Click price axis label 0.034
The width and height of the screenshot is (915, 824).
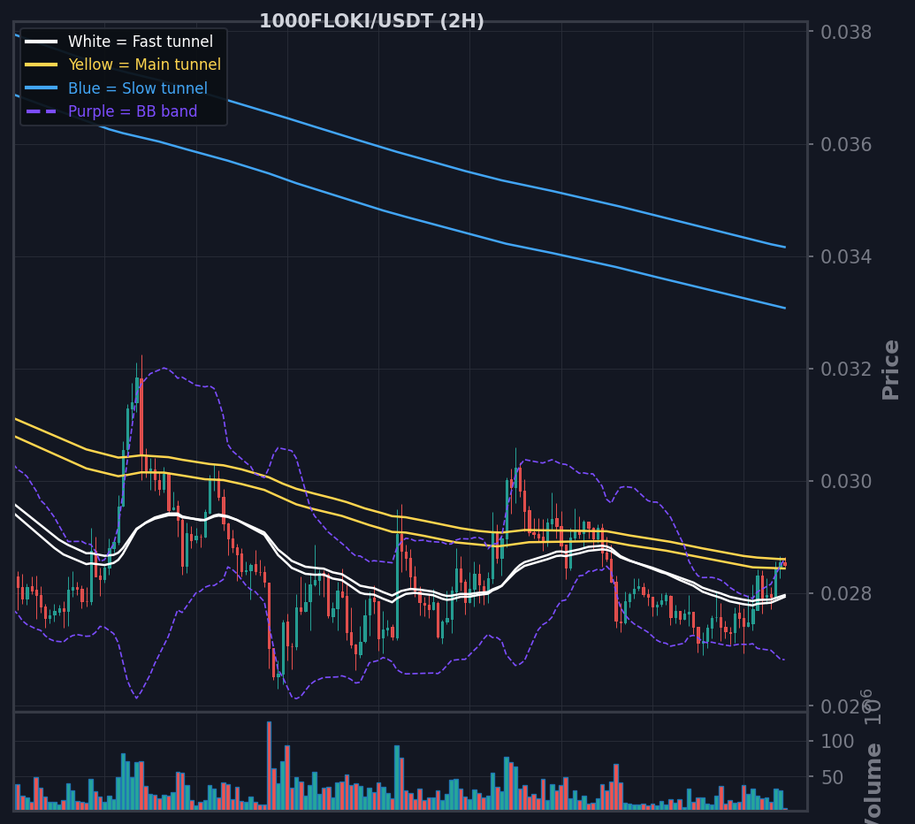point(846,256)
